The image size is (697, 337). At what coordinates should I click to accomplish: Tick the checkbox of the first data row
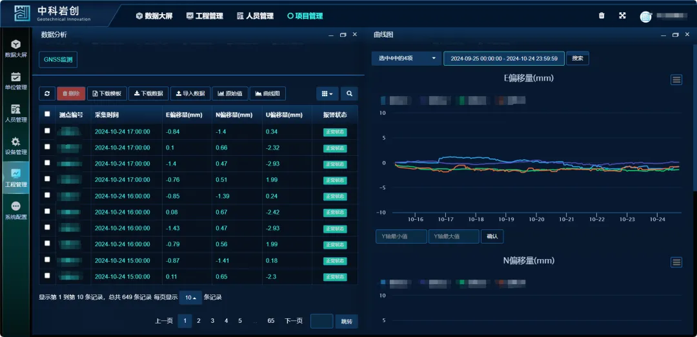pyautogui.click(x=47, y=131)
